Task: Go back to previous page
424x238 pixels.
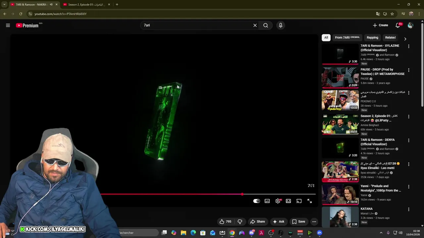Action: 5,14
